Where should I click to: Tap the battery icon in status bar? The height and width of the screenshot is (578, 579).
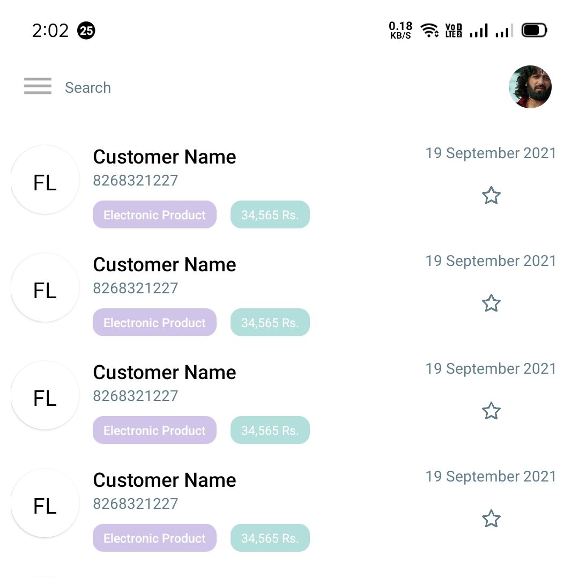tap(534, 31)
